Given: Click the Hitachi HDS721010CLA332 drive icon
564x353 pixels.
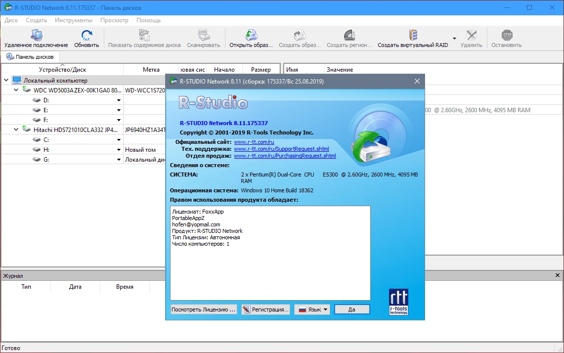Looking at the screenshot, I should pos(27,129).
